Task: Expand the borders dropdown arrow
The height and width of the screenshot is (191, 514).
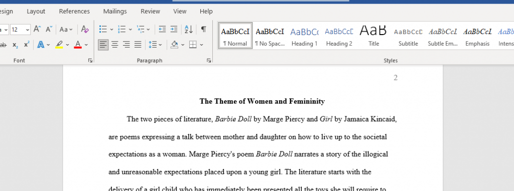Action: click(201, 45)
